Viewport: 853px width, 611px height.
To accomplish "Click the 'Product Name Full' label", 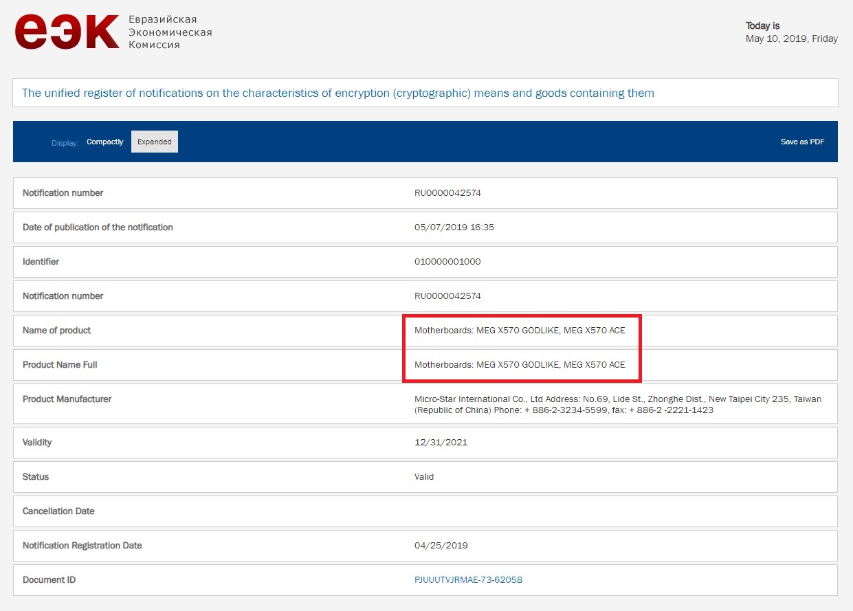I will coord(60,364).
